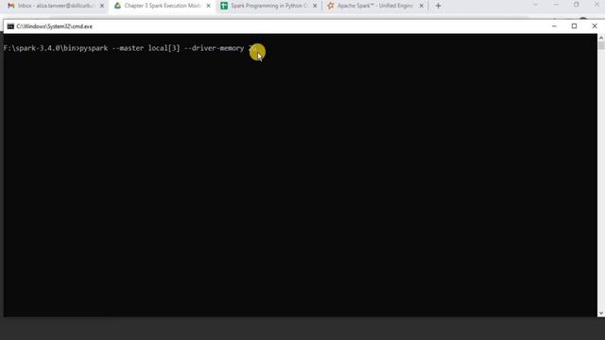Click the Spark star favicon on Apache tab
Image resolution: width=605 pixels, height=340 pixels.
point(330,6)
